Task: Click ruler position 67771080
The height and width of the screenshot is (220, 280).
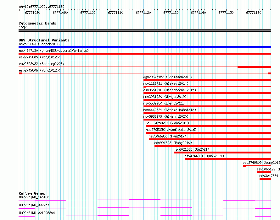Action: coord(32,13)
